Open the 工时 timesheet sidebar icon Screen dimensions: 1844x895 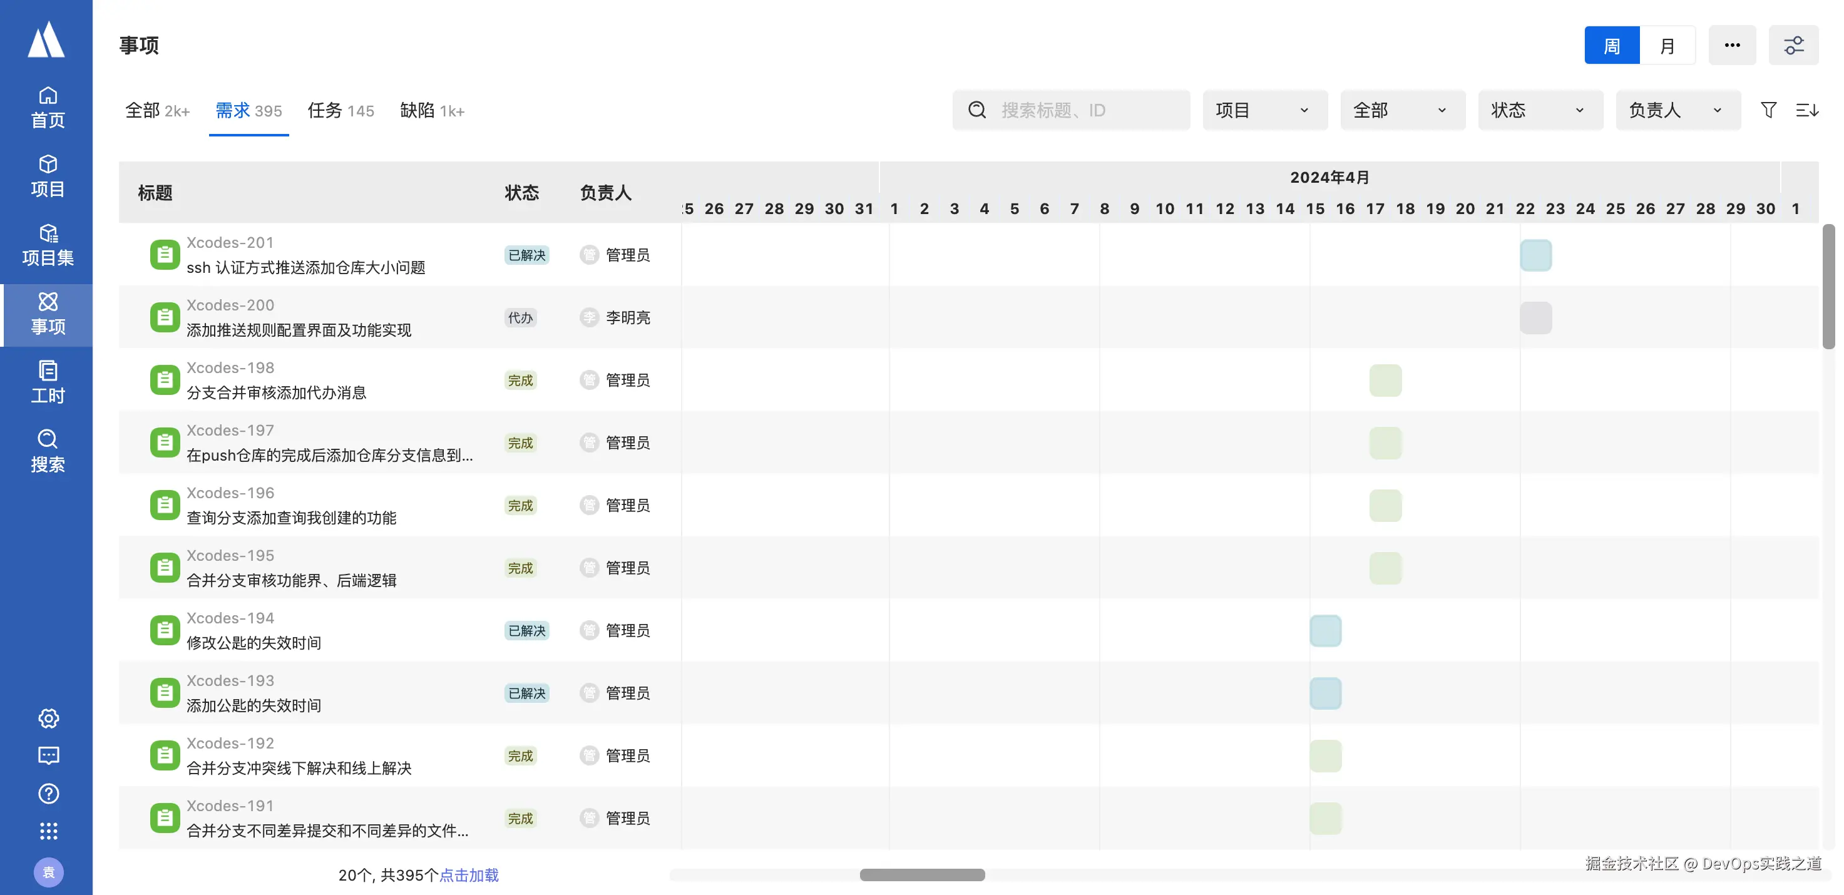coord(47,382)
